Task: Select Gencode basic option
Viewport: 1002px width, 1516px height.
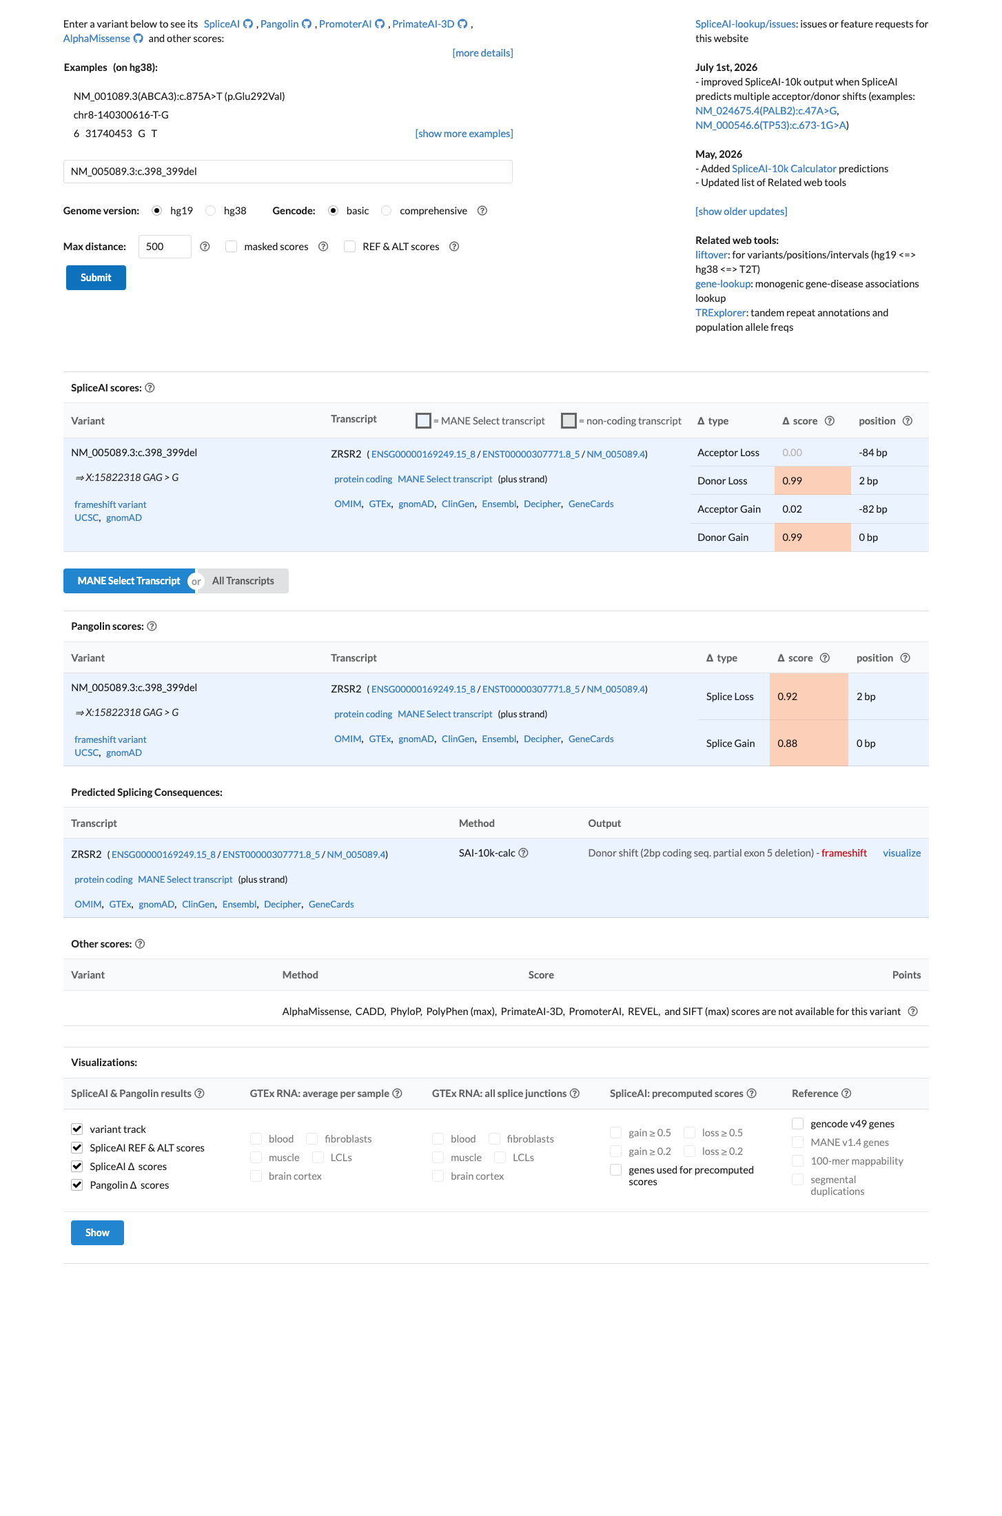Action: click(x=334, y=211)
